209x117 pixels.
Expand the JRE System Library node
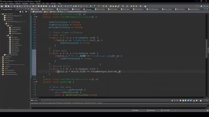tap(5, 22)
